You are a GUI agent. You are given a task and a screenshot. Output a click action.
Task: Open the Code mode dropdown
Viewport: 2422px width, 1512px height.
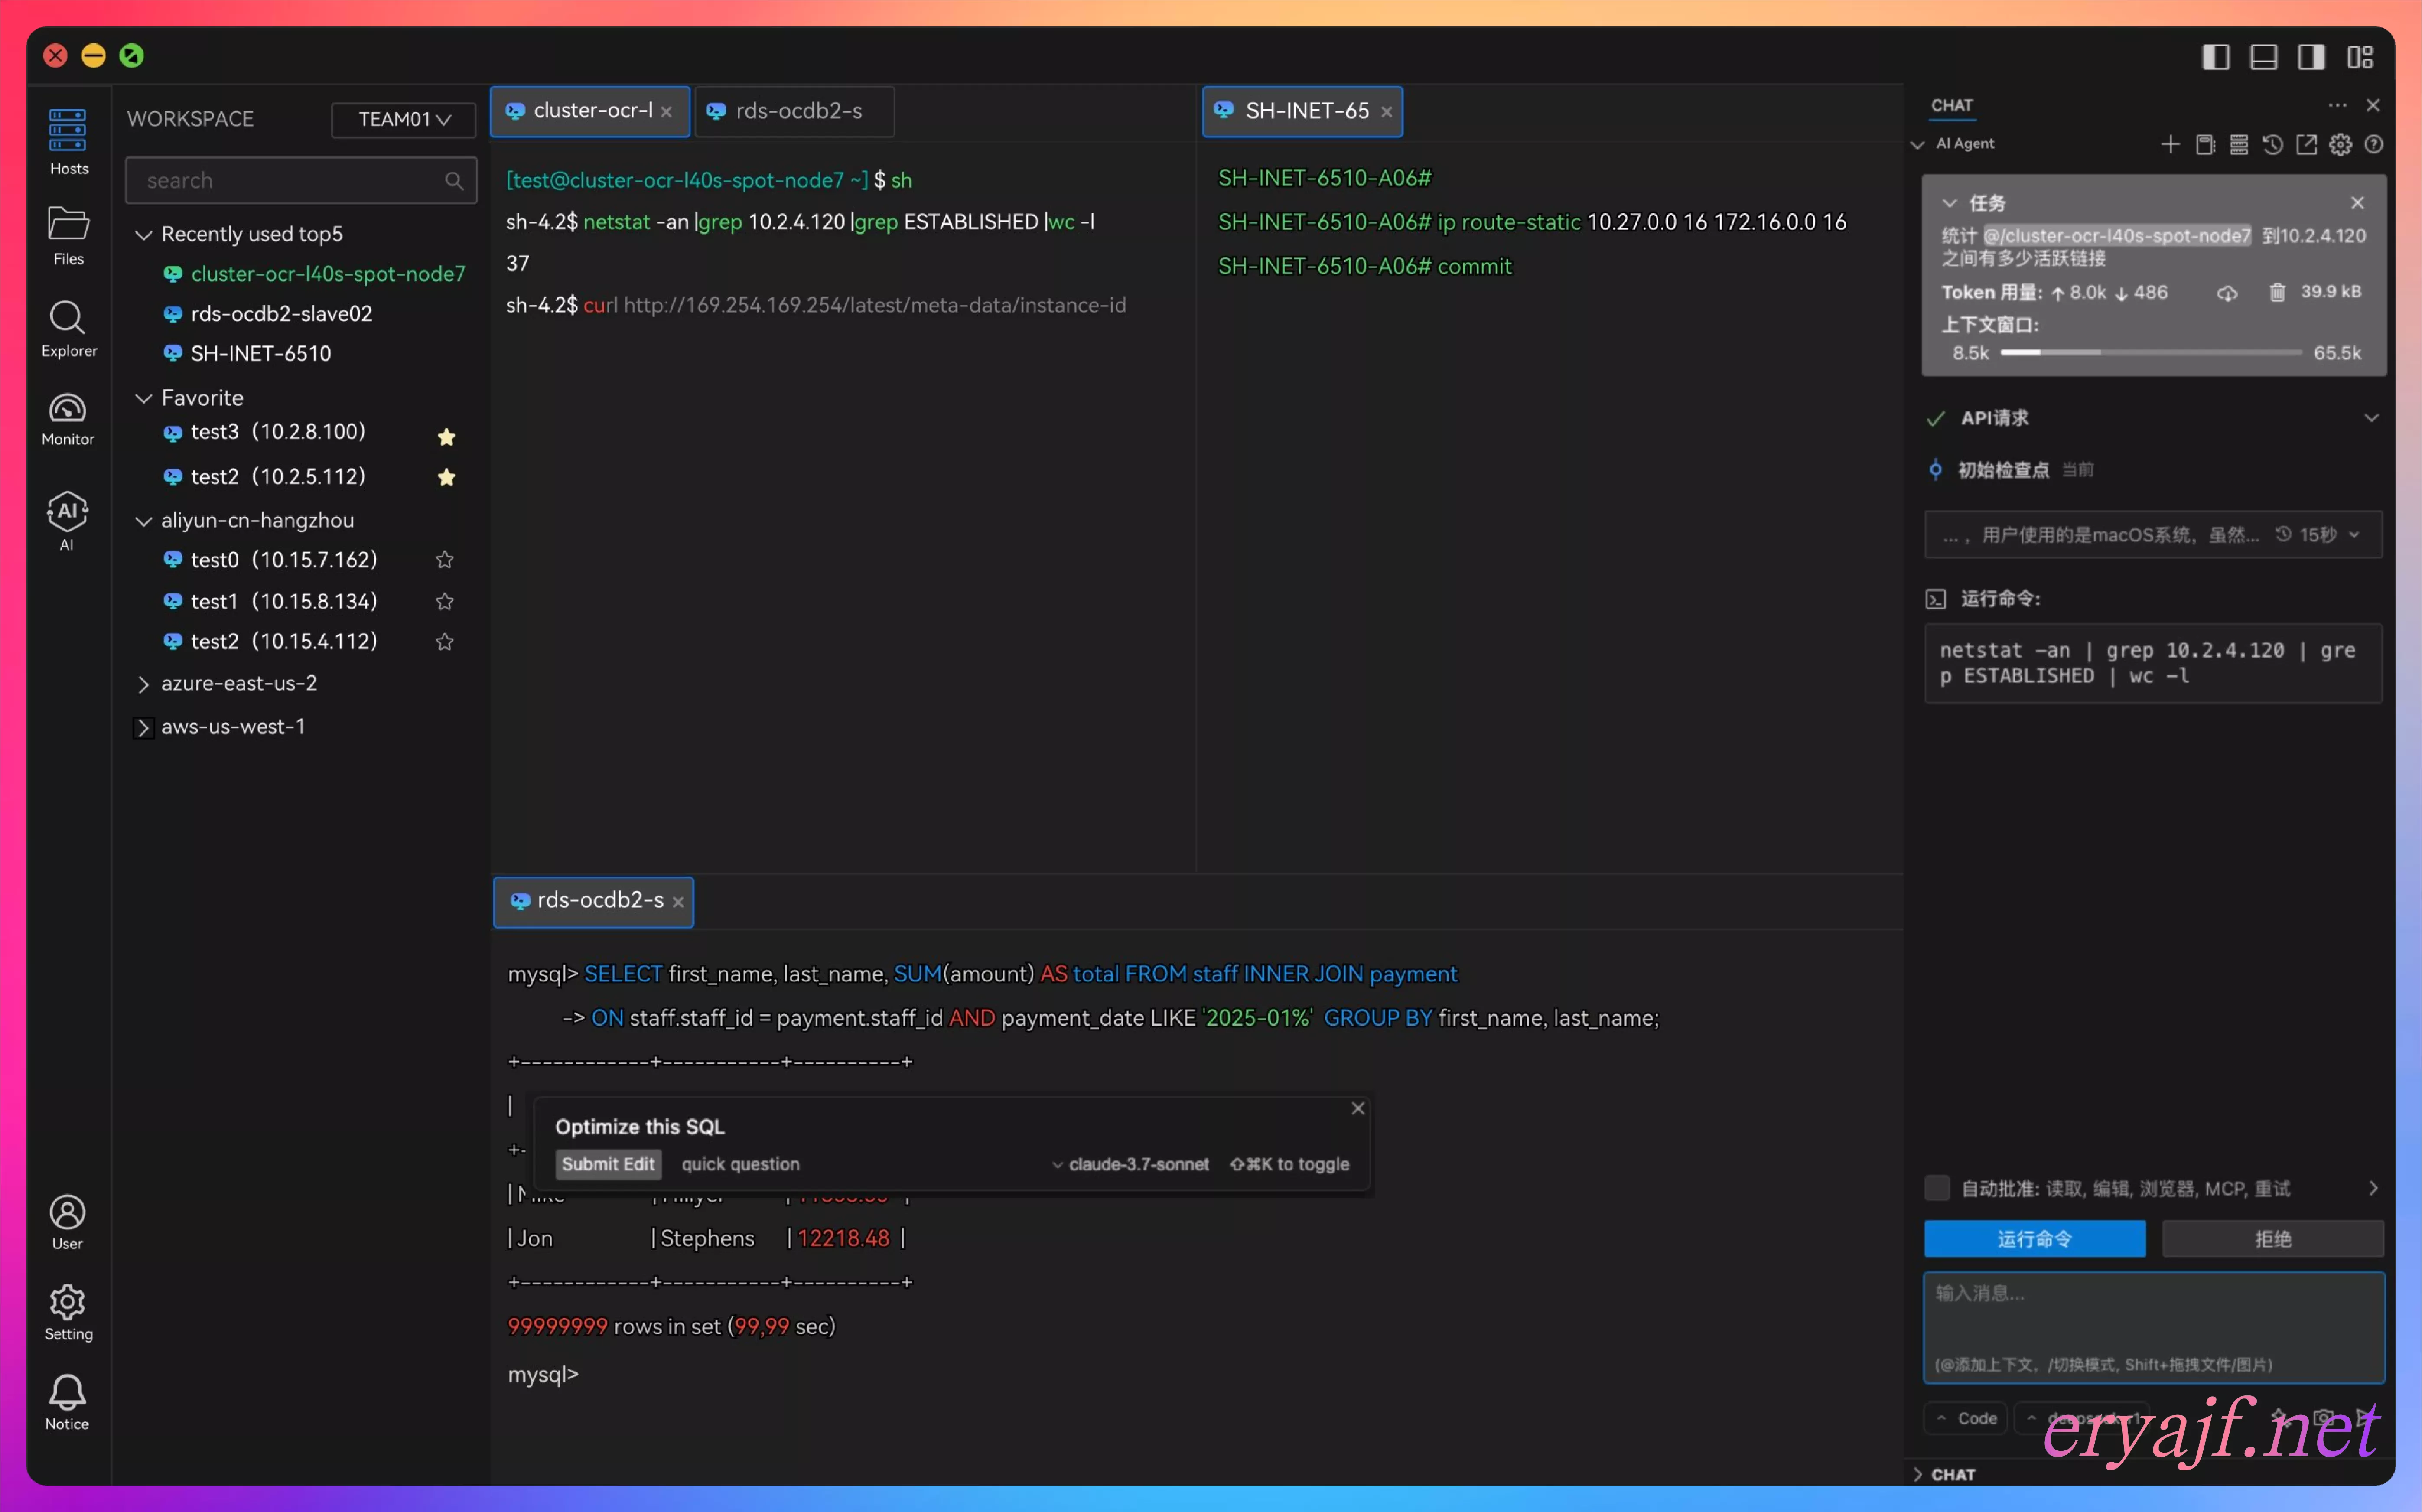(x=1965, y=1418)
